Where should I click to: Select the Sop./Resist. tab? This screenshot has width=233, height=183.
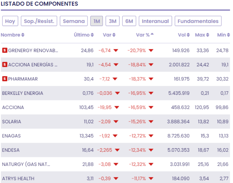39,21
